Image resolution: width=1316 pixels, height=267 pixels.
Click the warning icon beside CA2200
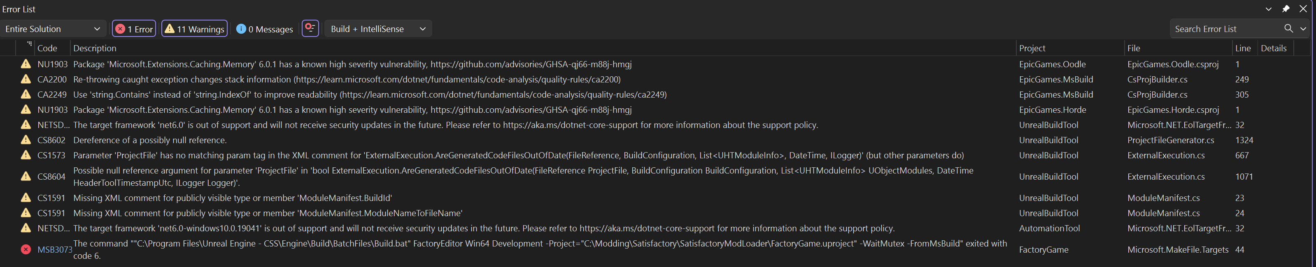pyautogui.click(x=26, y=79)
